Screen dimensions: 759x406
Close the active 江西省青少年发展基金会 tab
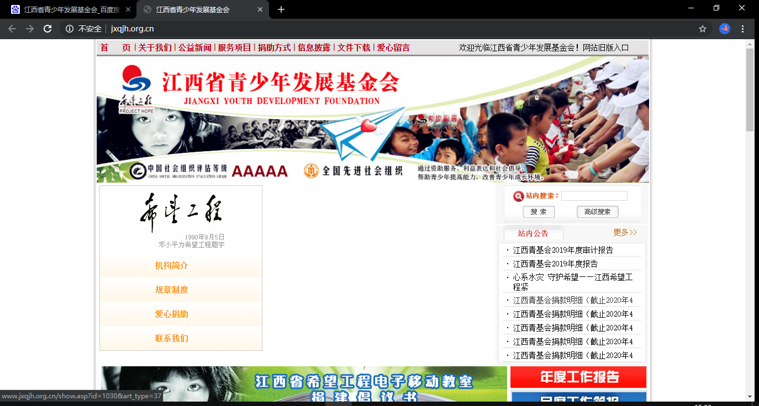(261, 9)
